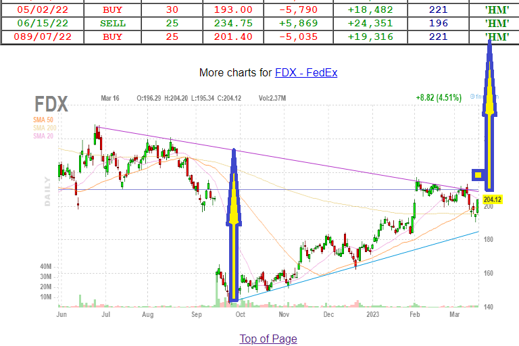Click the 089/07/22 date cell
The width and height of the screenshot is (519, 346).
pyautogui.click(x=37, y=36)
